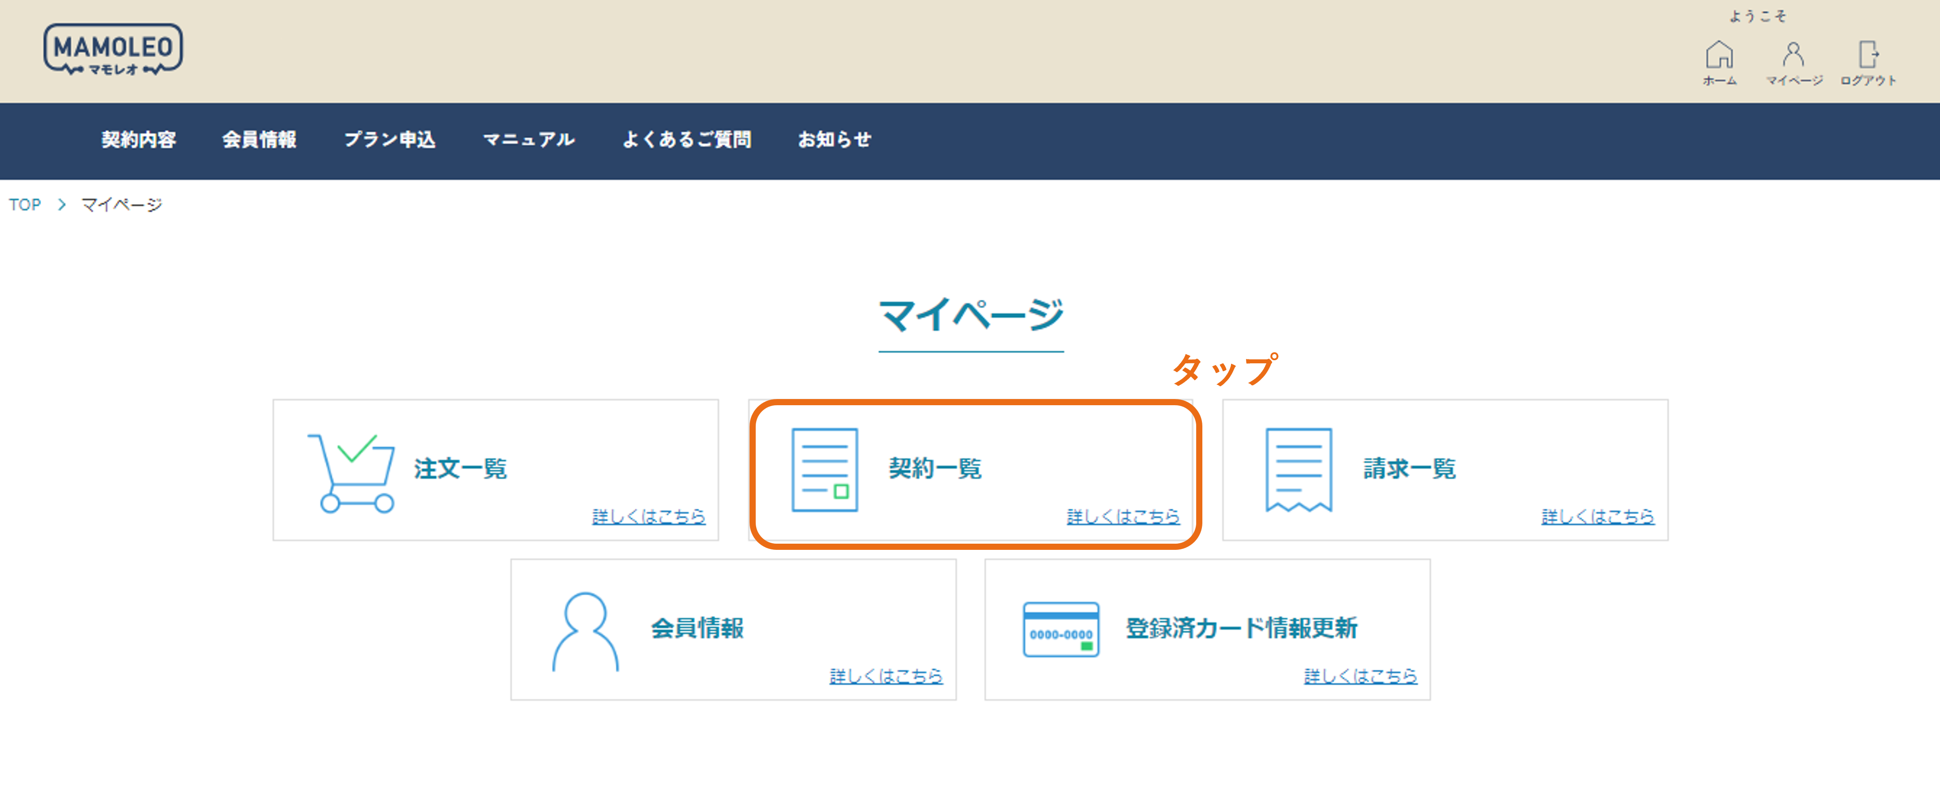Open the 会員情報 card title
Image resolution: width=1940 pixels, height=795 pixels.
coord(698,629)
